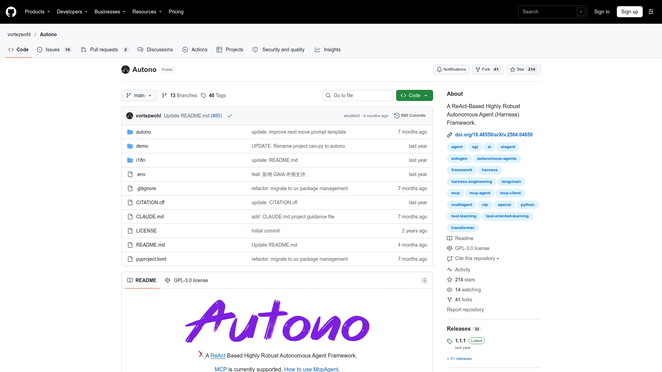Switch to the Actions tab

195,50
